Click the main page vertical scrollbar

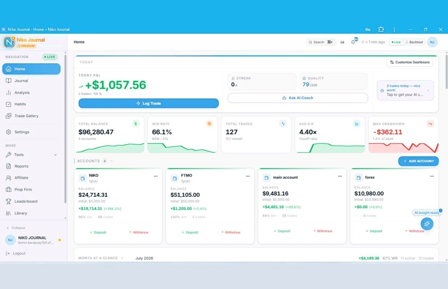click(446, 71)
